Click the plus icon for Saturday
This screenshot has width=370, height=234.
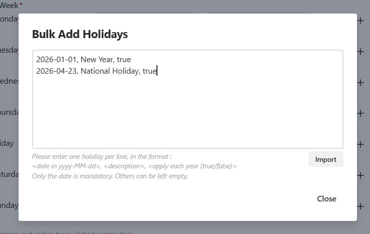tap(360, 175)
